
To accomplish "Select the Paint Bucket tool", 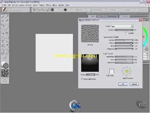I will (3, 21).
